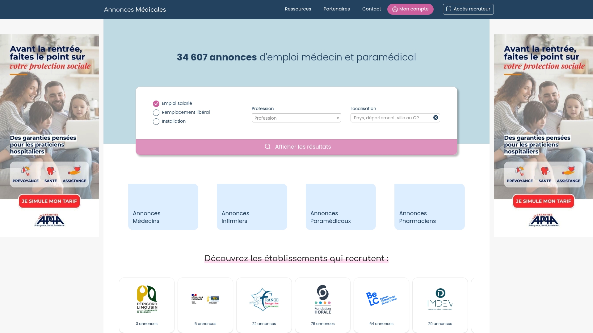Image resolution: width=593 pixels, height=333 pixels.
Task: Click the Prévoyance umbrella icon in right ad
Action: coord(520,171)
